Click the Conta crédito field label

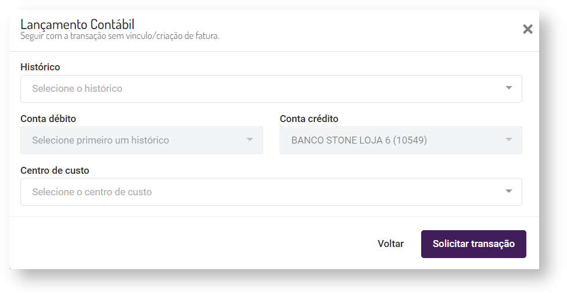point(309,119)
